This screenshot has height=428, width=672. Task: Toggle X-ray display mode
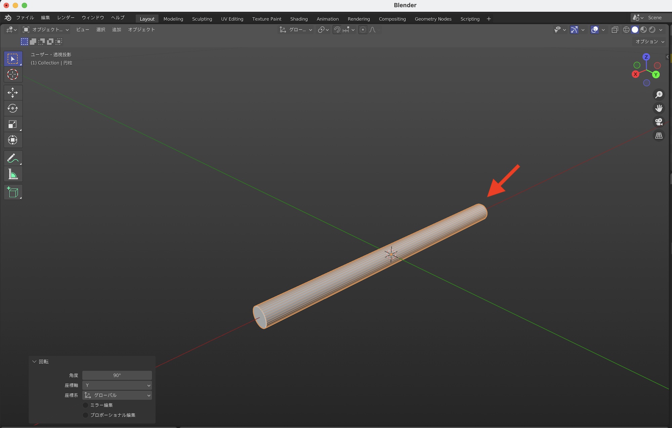(615, 30)
